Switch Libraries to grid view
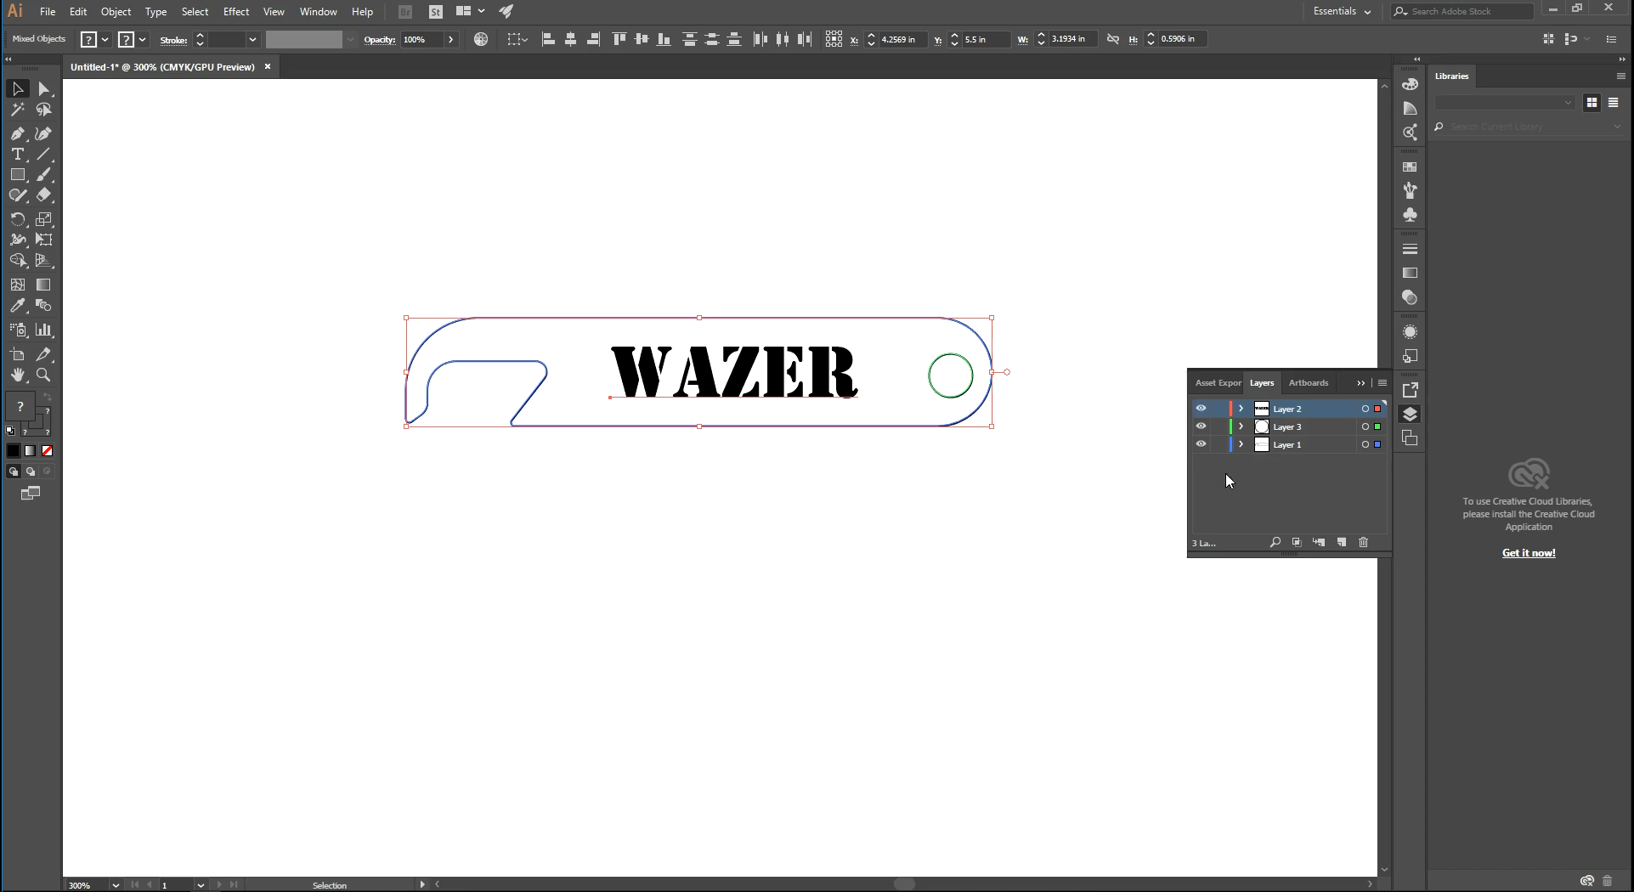Image resolution: width=1634 pixels, height=892 pixels. [1592, 102]
